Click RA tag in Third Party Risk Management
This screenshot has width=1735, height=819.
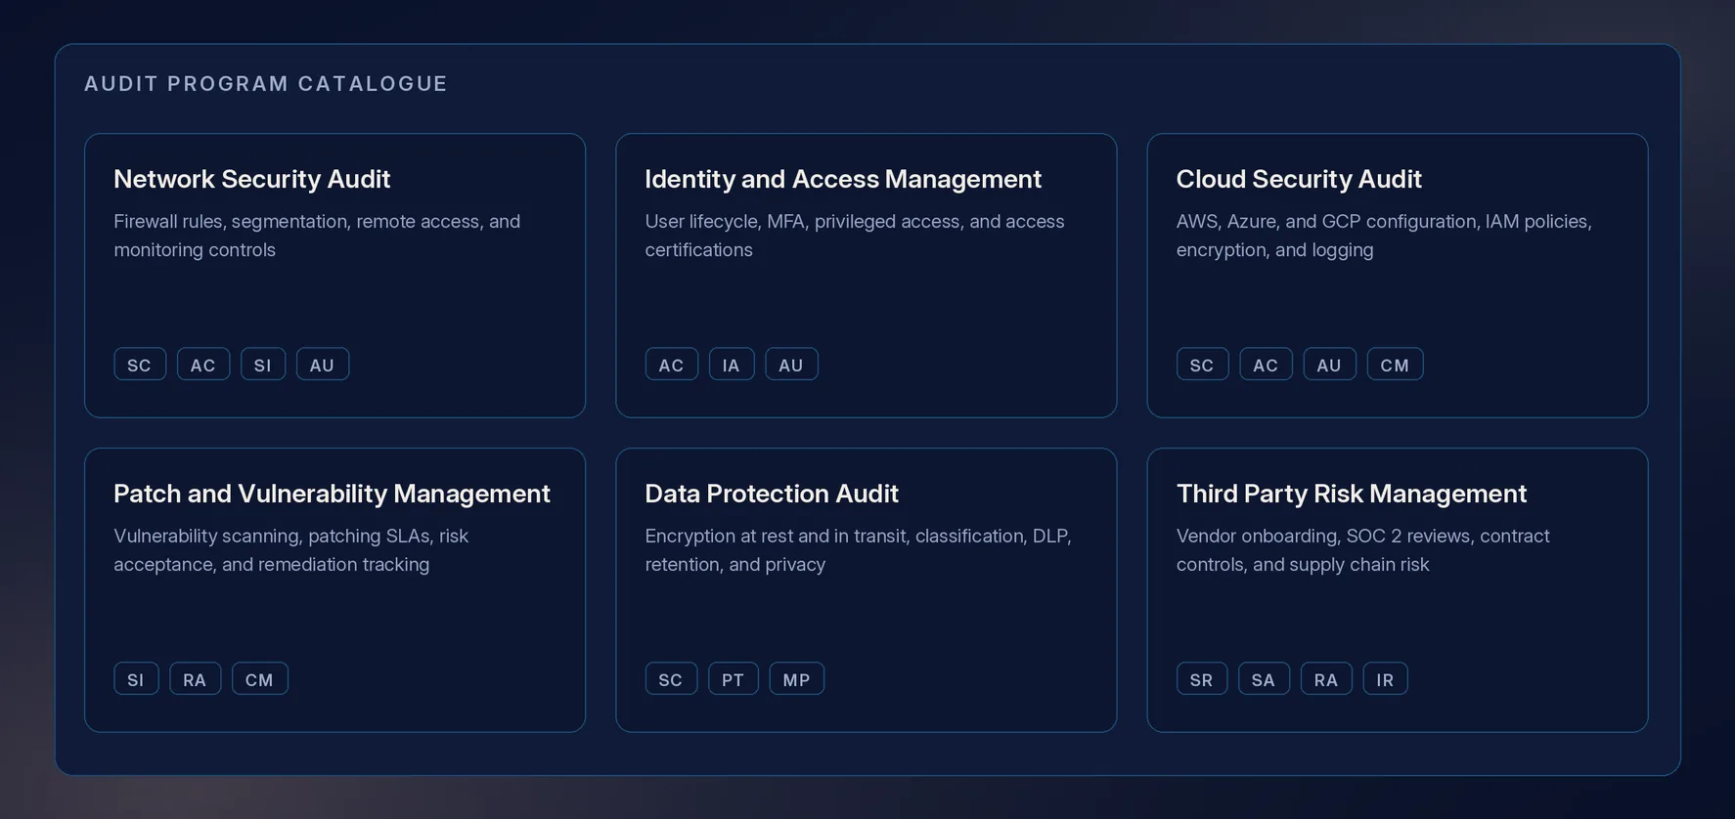(x=1327, y=679)
